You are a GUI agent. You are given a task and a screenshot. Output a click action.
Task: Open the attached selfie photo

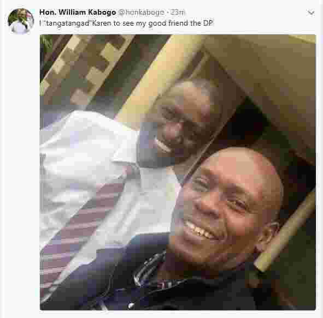(178, 172)
